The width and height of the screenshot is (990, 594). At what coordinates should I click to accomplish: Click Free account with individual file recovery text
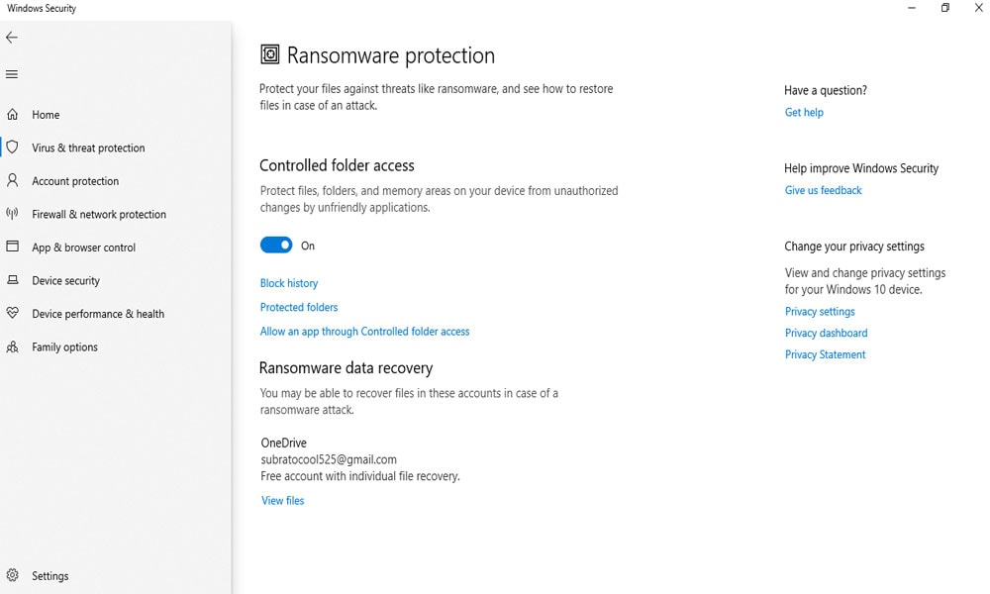point(360,476)
